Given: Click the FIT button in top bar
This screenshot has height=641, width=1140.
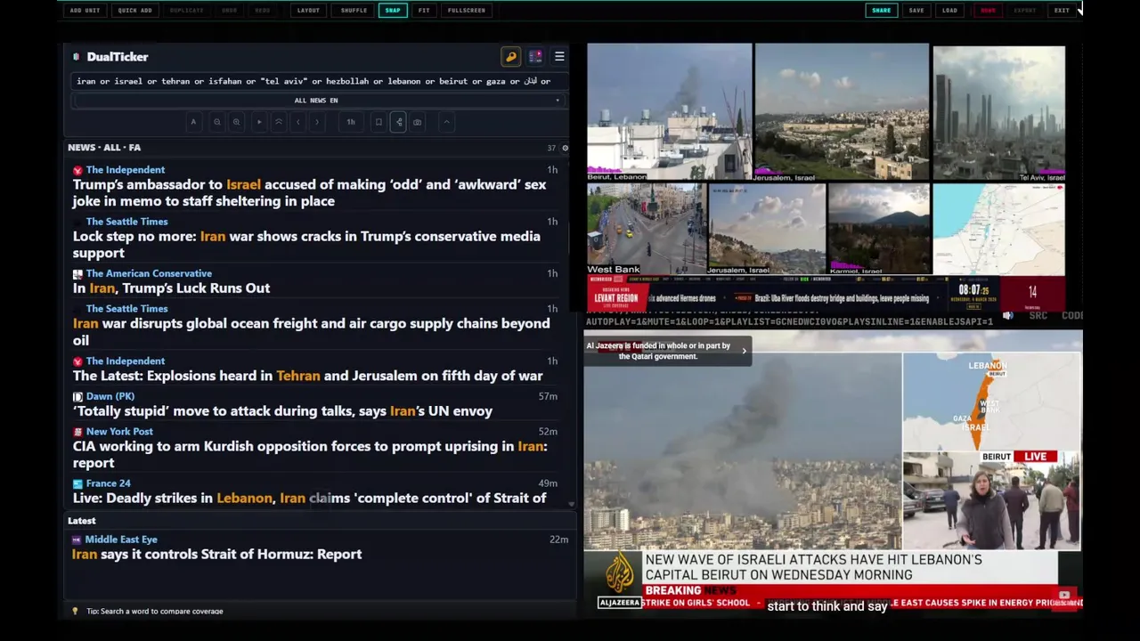Looking at the screenshot, I should pos(424,11).
